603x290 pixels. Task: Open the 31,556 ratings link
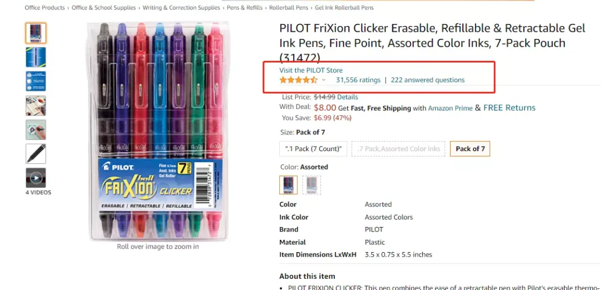pyautogui.click(x=358, y=80)
